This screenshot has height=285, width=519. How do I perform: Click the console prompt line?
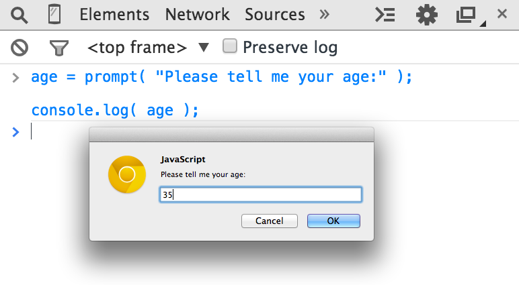pos(202,132)
